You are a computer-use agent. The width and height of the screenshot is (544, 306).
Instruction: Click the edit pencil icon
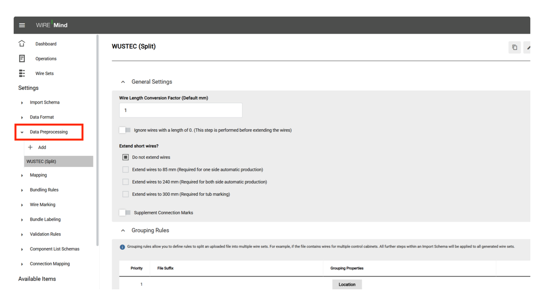(528, 47)
